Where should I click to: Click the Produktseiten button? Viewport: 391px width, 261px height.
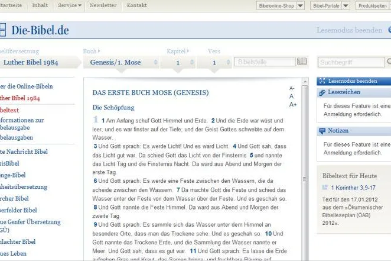point(373,5)
